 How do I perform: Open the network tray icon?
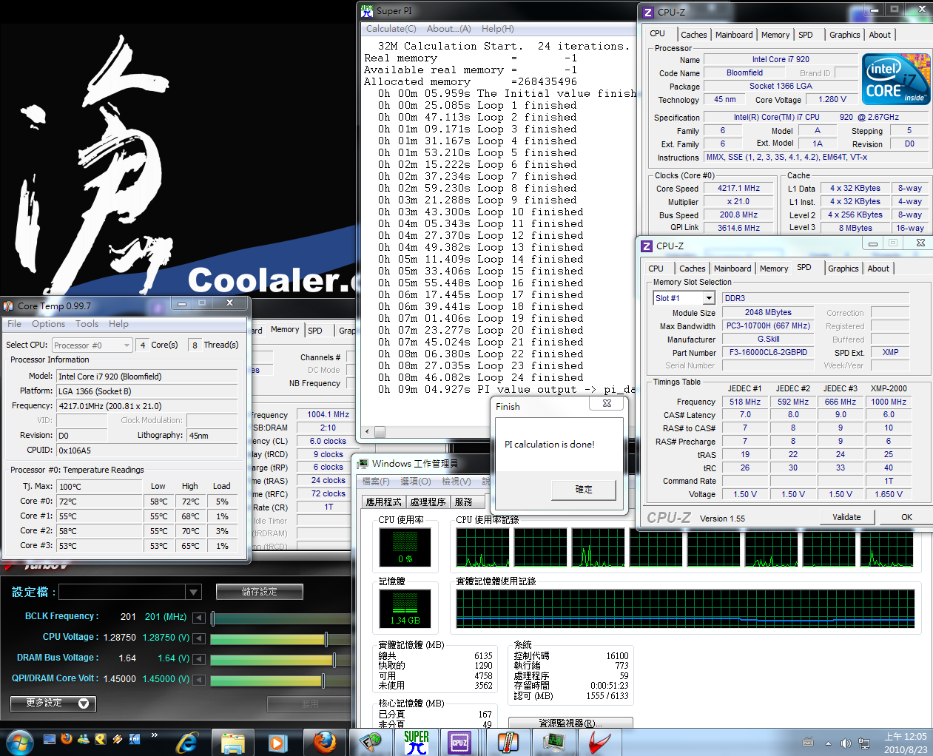pos(863,743)
